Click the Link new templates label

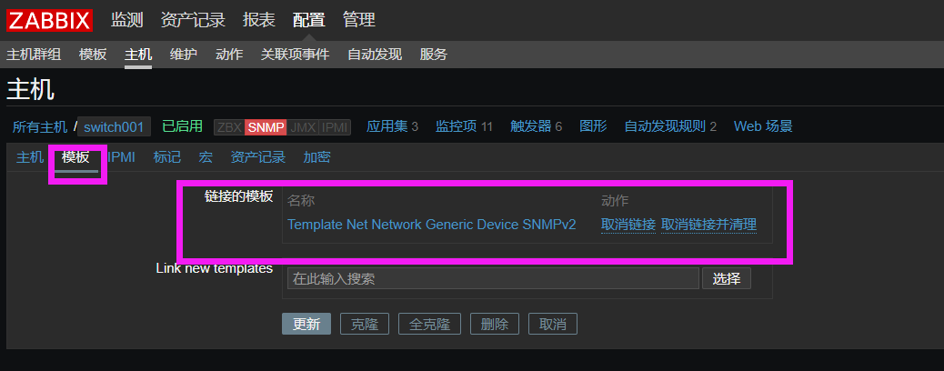(215, 268)
